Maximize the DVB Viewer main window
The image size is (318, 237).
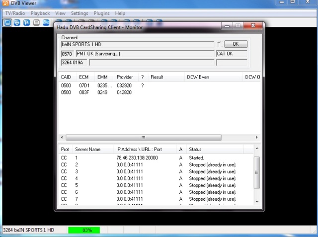293,2
